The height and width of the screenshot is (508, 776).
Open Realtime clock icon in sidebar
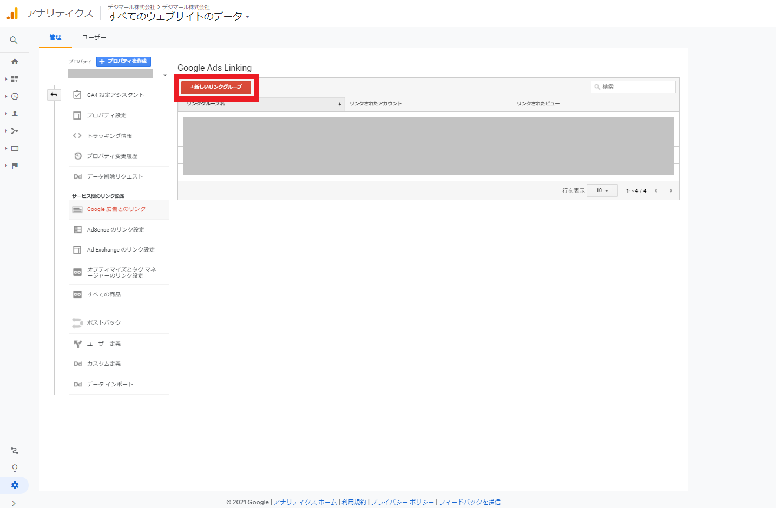tap(15, 96)
